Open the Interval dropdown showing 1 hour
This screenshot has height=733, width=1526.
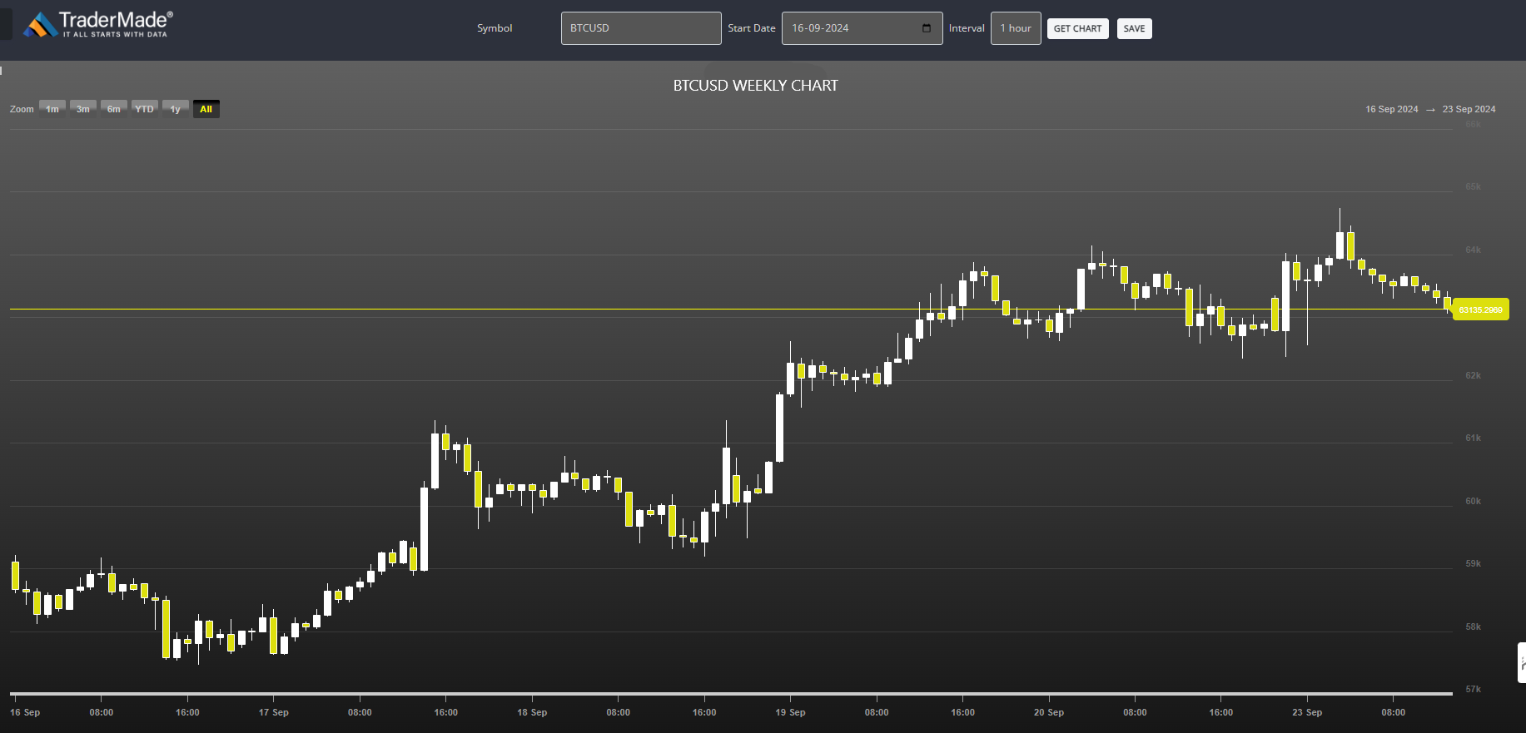[x=1016, y=28]
